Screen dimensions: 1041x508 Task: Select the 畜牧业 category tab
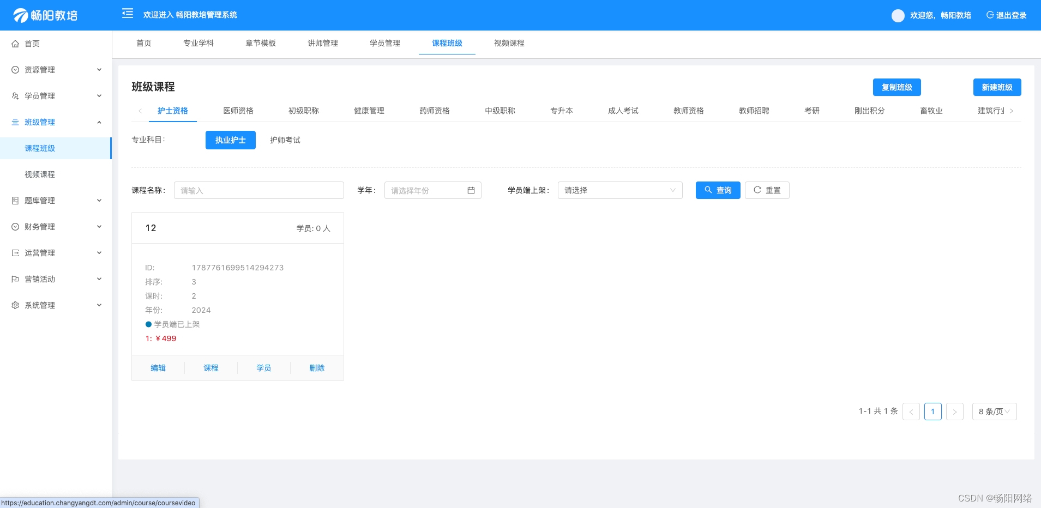coord(931,111)
